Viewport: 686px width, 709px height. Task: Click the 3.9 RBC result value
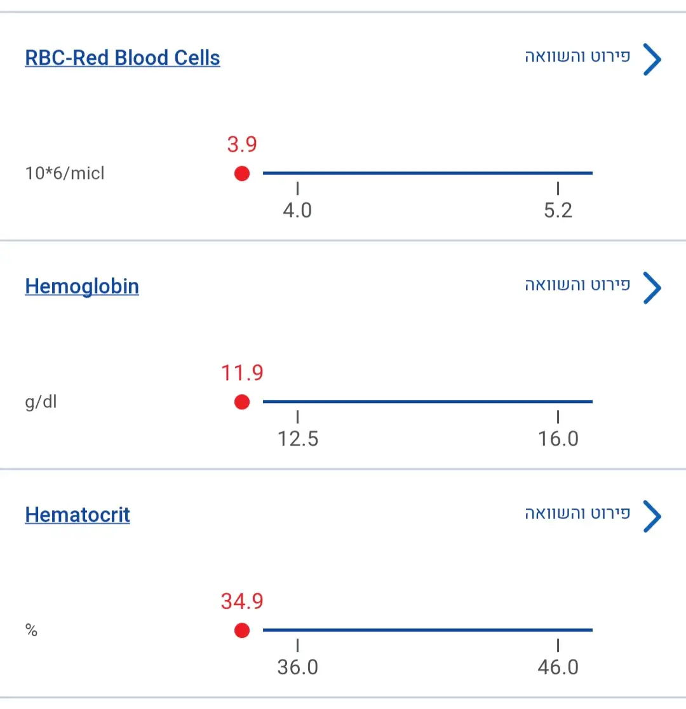(242, 145)
